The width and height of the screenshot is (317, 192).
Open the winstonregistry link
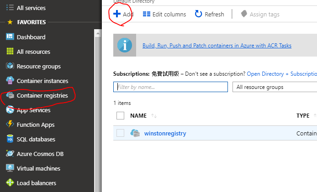tap(165, 134)
